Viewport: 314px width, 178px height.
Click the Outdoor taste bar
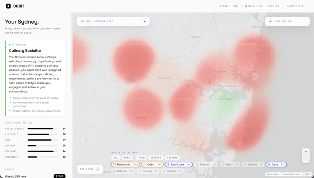coord(42,146)
